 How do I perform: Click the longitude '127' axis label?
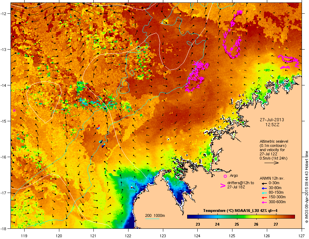coord(301,235)
